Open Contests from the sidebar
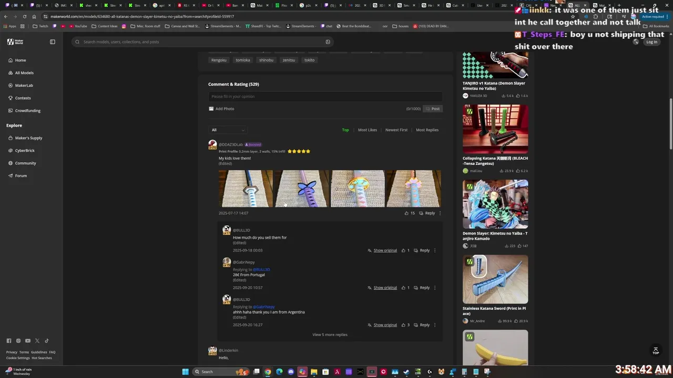Image resolution: width=673 pixels, height=378 pixels. point(19,98)
